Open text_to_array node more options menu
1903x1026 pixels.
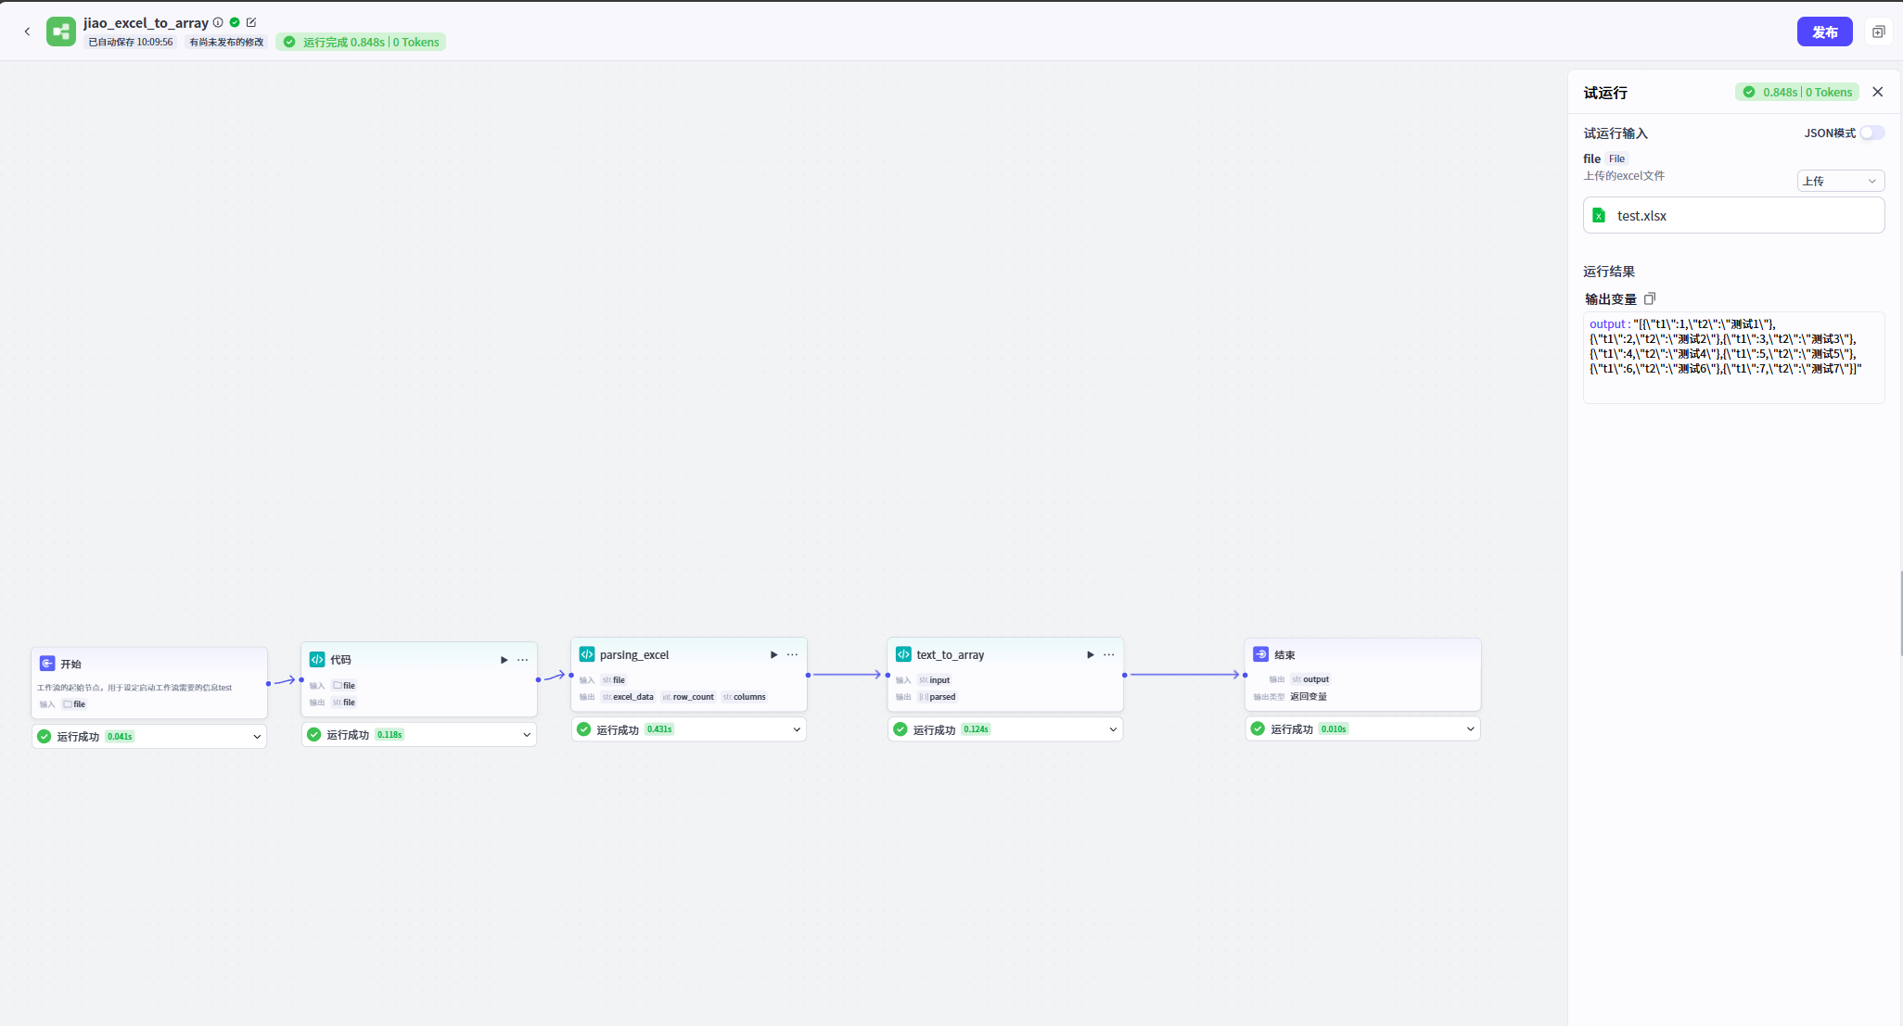[x=1109, y=655]
